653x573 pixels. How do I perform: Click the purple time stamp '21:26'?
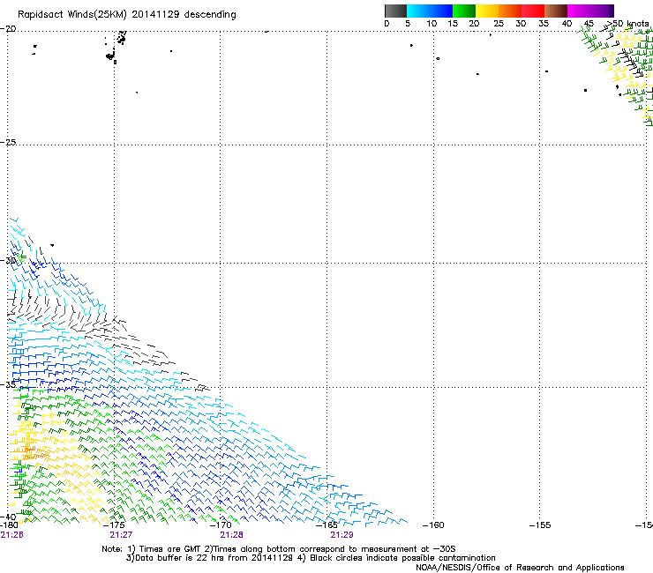point(11,535)
